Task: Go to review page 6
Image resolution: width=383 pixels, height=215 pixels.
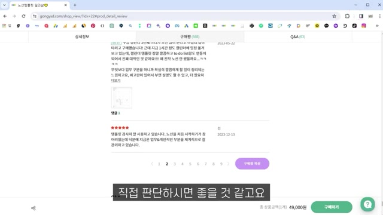Action: tap(198, 164)
